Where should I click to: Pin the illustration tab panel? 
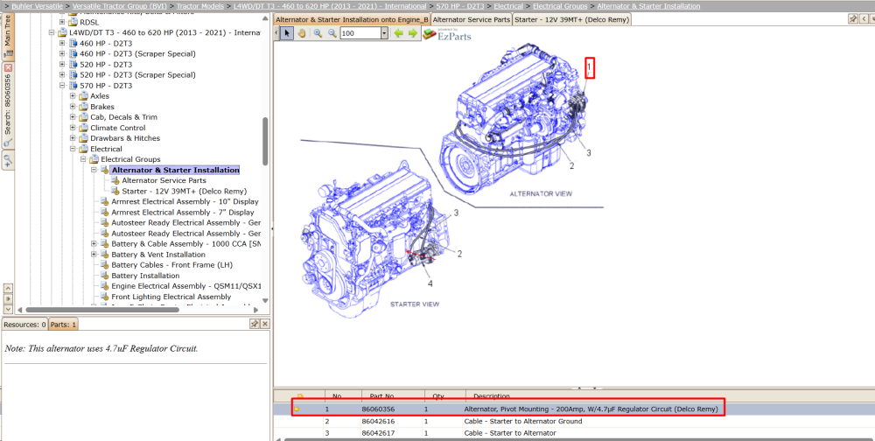click(853, 19)
